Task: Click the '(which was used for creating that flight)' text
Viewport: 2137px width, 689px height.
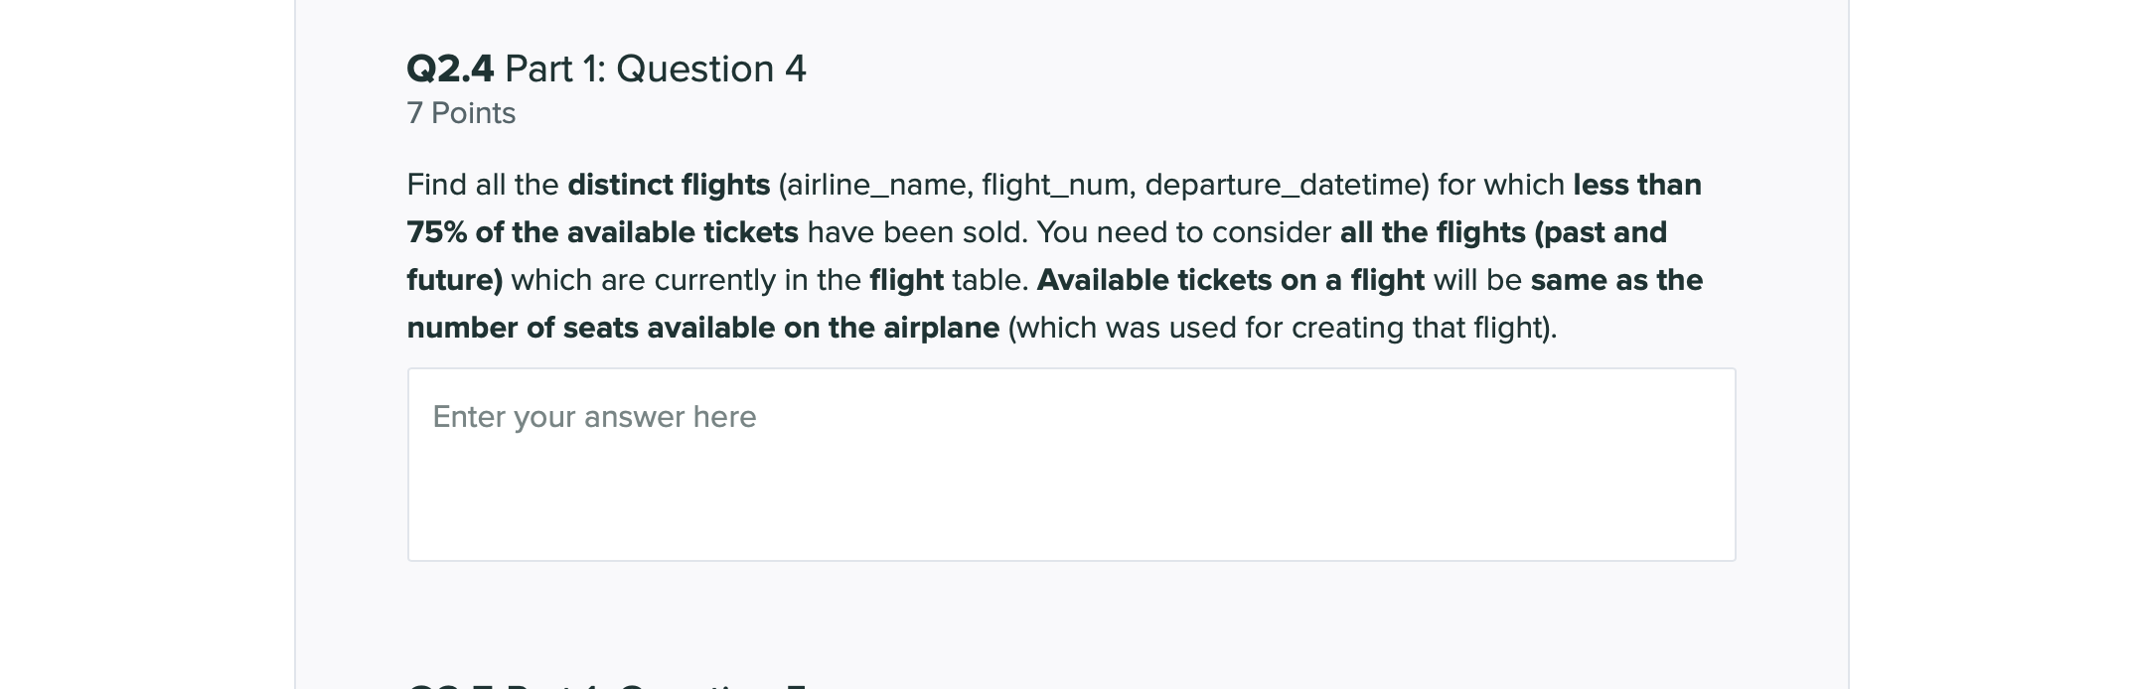Action: (x=1282, y=328)
